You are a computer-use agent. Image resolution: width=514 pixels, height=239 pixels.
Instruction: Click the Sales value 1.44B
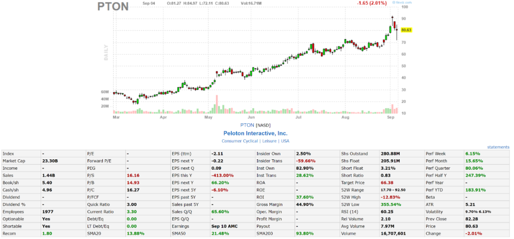49,175
